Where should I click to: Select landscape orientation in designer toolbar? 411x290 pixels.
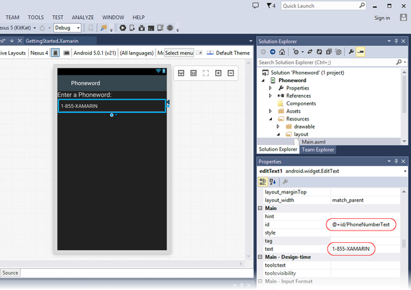point(66,53)
